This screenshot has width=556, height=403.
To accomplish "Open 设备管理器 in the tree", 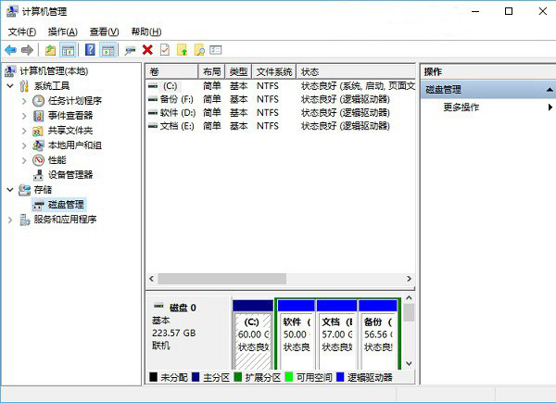I will coord(69,174).
